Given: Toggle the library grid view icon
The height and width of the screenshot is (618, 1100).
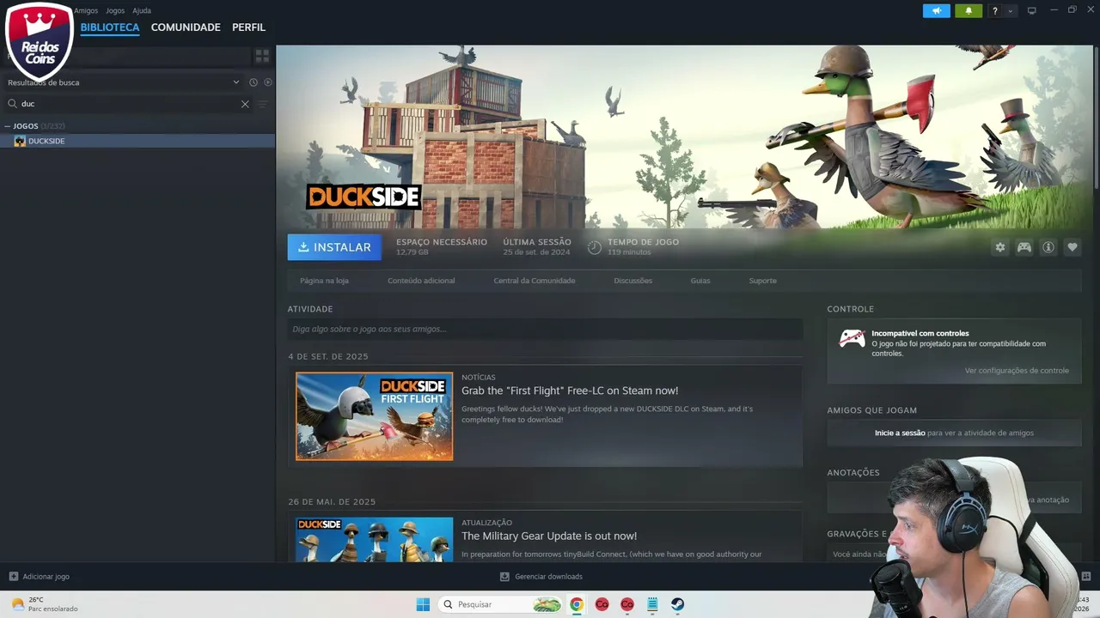Looking at the screenshot, I should point(262,56).
